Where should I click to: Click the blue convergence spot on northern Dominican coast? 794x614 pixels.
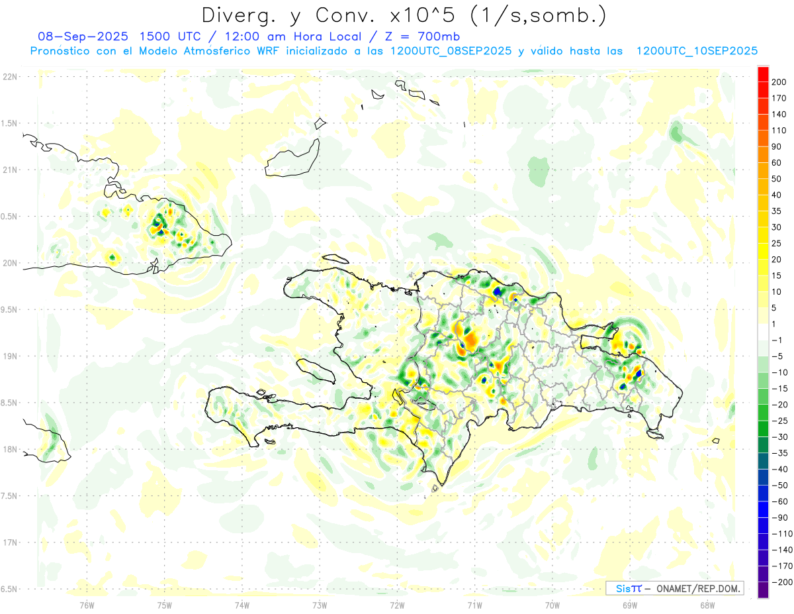tap(498, 290)
